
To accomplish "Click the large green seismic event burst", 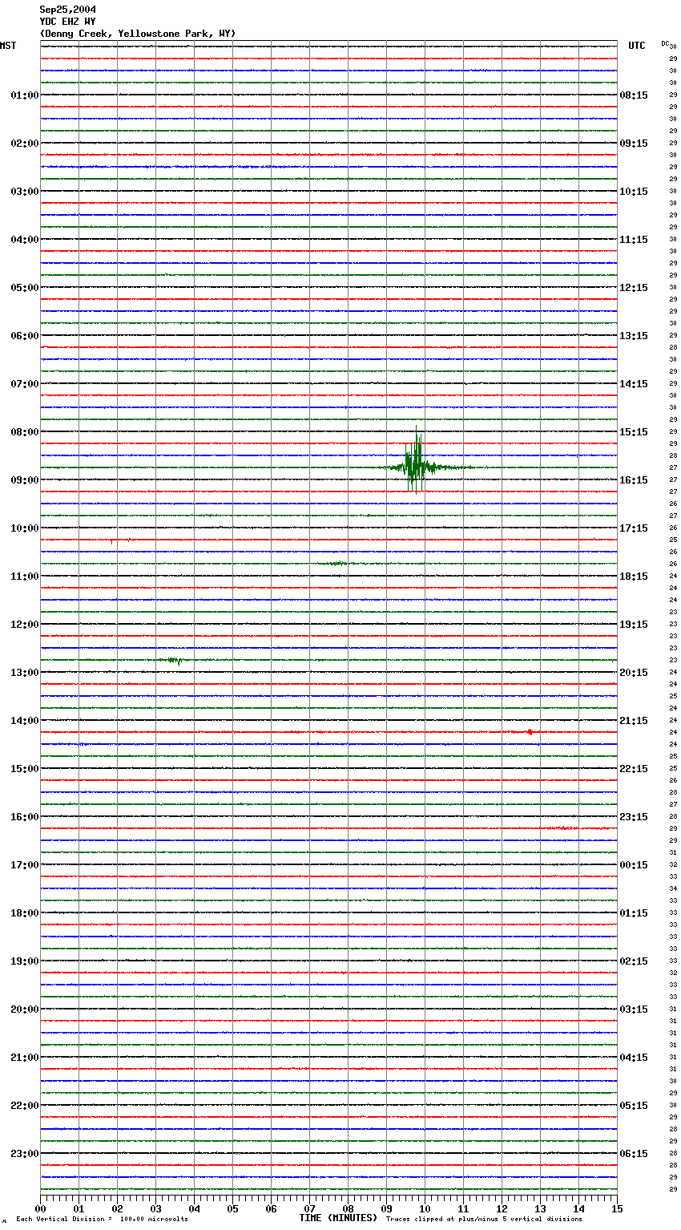I will [417, 461].
